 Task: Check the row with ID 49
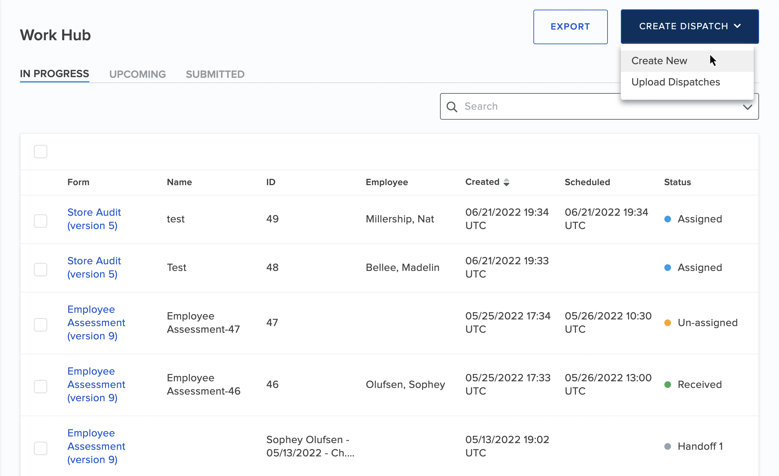coord(41,221)
